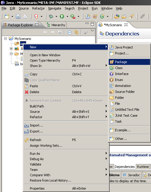Click the Print toolbar icon

(x=25, y=16)
